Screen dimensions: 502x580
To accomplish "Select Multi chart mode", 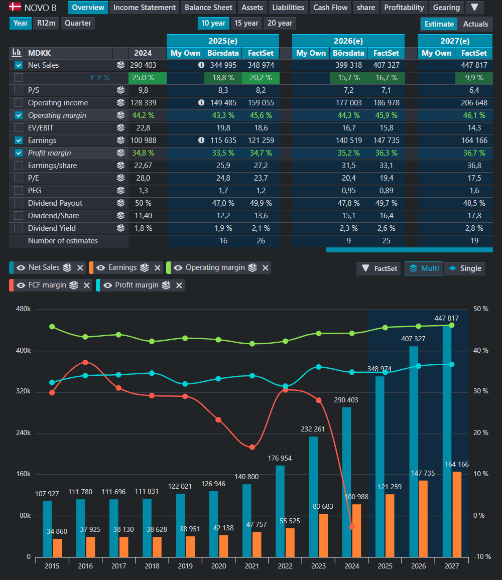I will 424,268.
